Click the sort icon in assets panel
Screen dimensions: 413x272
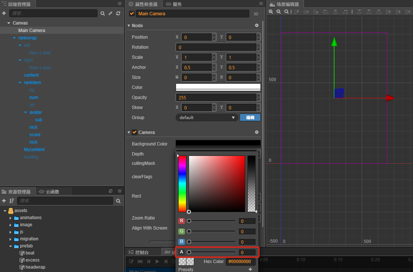(12, 201)
